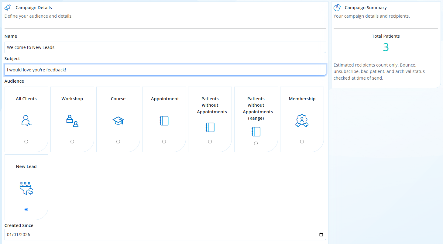Select the Patients without Appointments radio button
443x244 pixels.
210,142
